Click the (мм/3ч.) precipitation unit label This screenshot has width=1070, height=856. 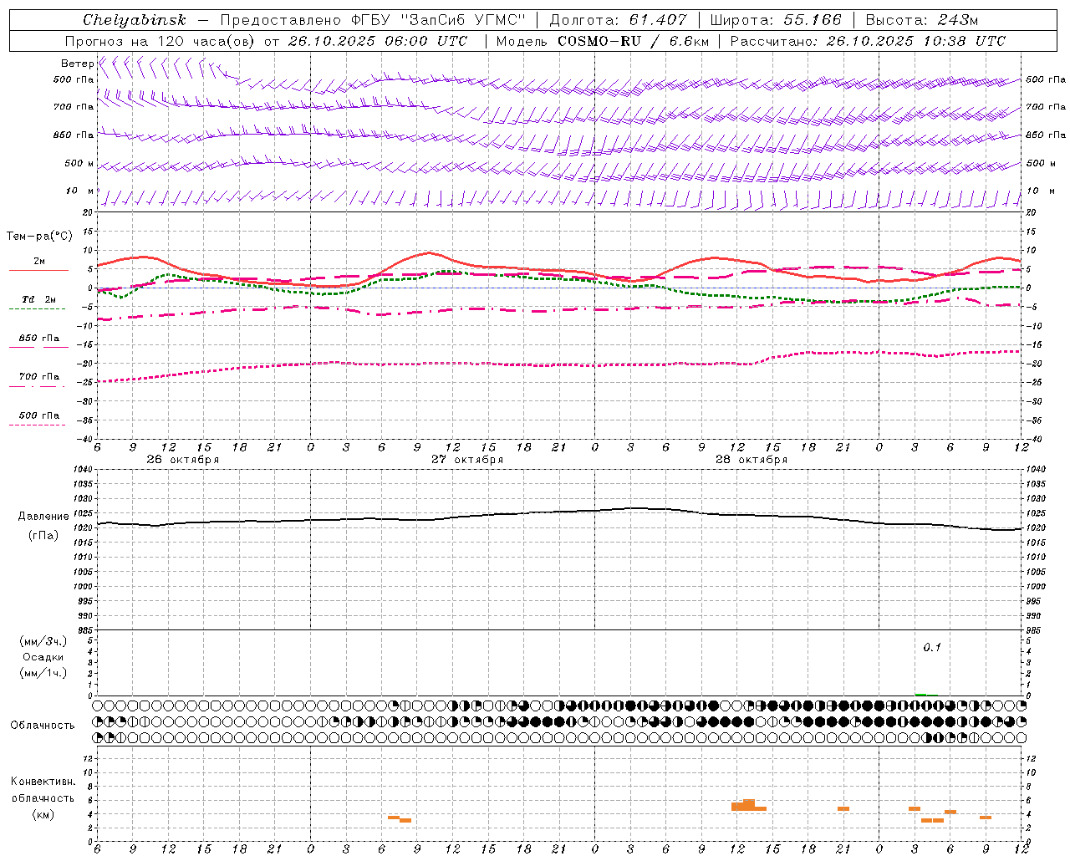(43, 641)
